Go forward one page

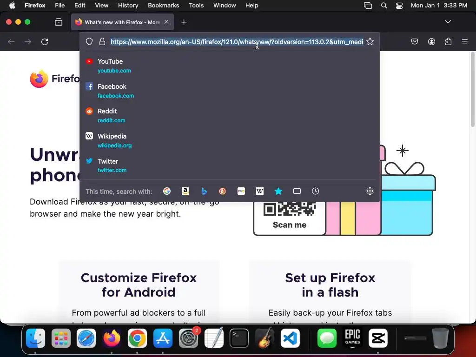(28, 41)
